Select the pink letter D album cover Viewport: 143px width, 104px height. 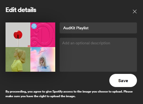(x=43, y=35)
